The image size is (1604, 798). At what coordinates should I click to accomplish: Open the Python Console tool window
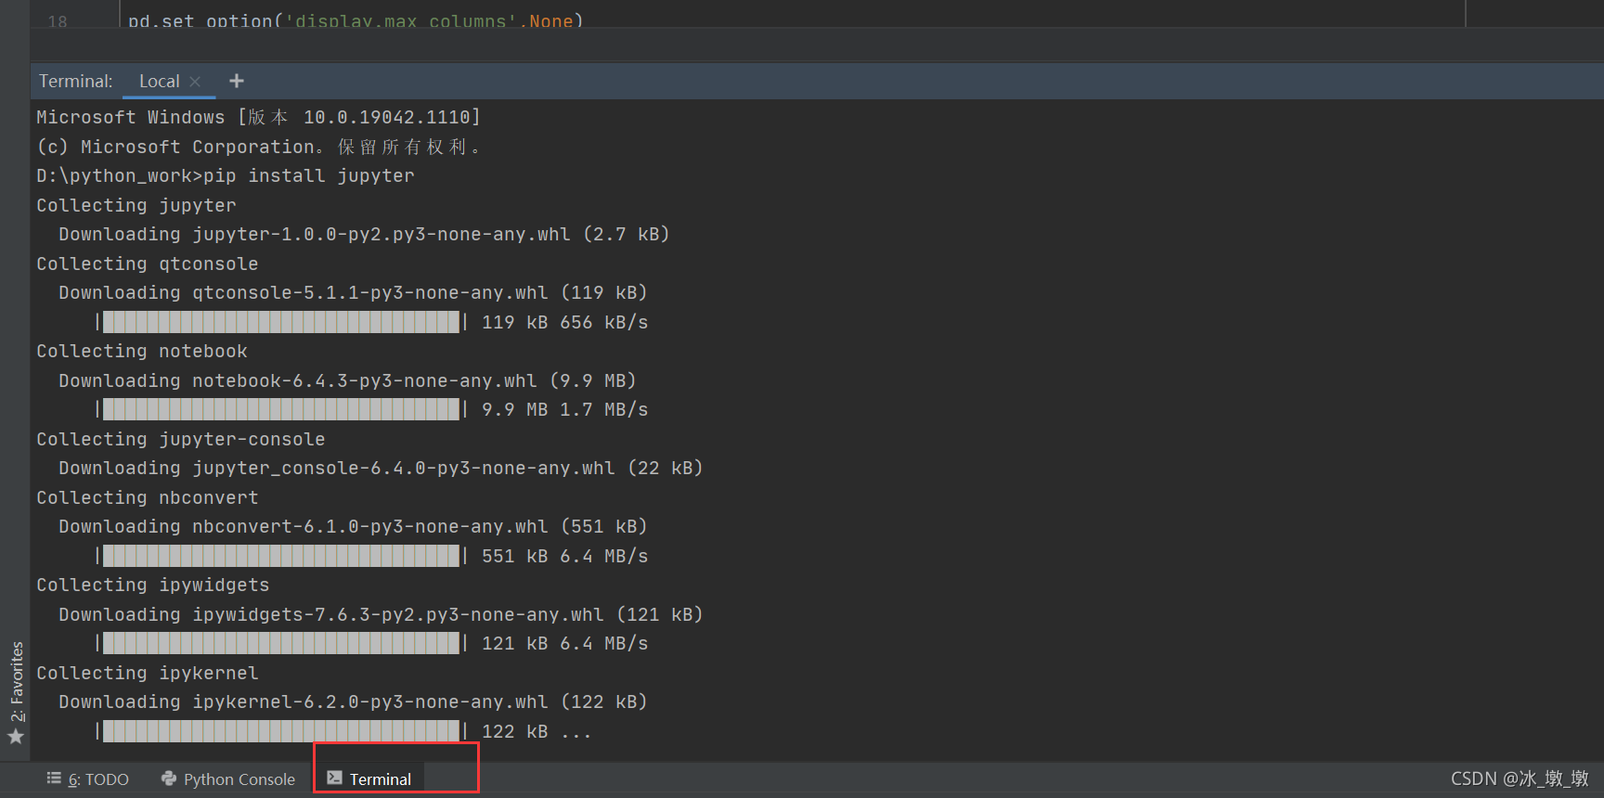tap(228, 779)
